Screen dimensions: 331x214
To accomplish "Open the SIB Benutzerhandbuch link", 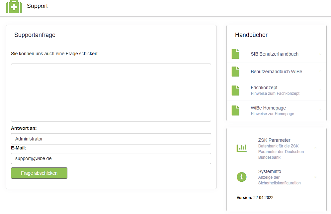I will (x=274, y=54).
